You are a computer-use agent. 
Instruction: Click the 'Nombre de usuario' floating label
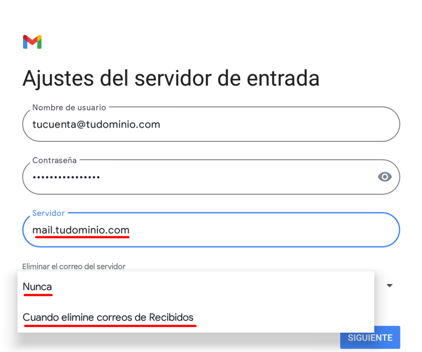[69, 107]
